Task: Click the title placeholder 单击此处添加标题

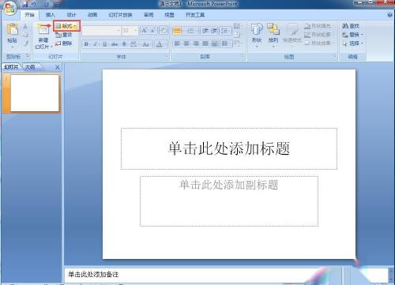Action: pos(229,148)
